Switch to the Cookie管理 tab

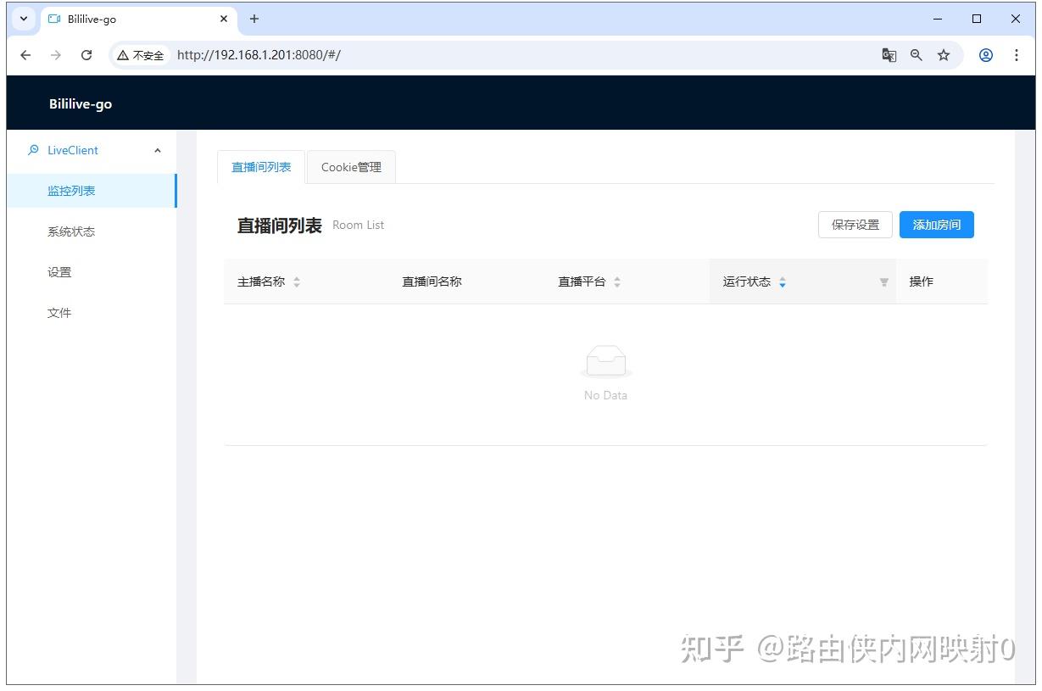(351, 167)
